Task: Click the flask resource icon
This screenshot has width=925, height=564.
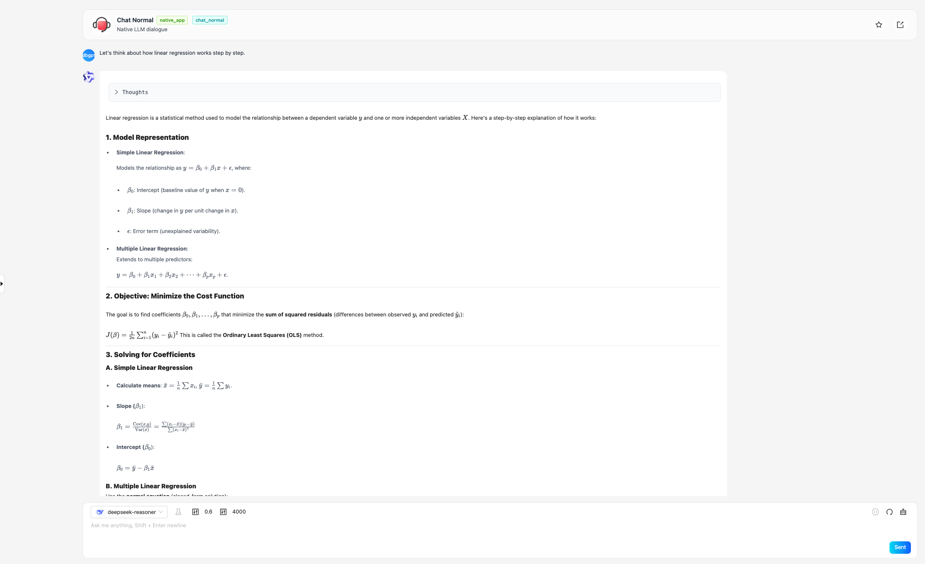Action: tap(178, 512)
